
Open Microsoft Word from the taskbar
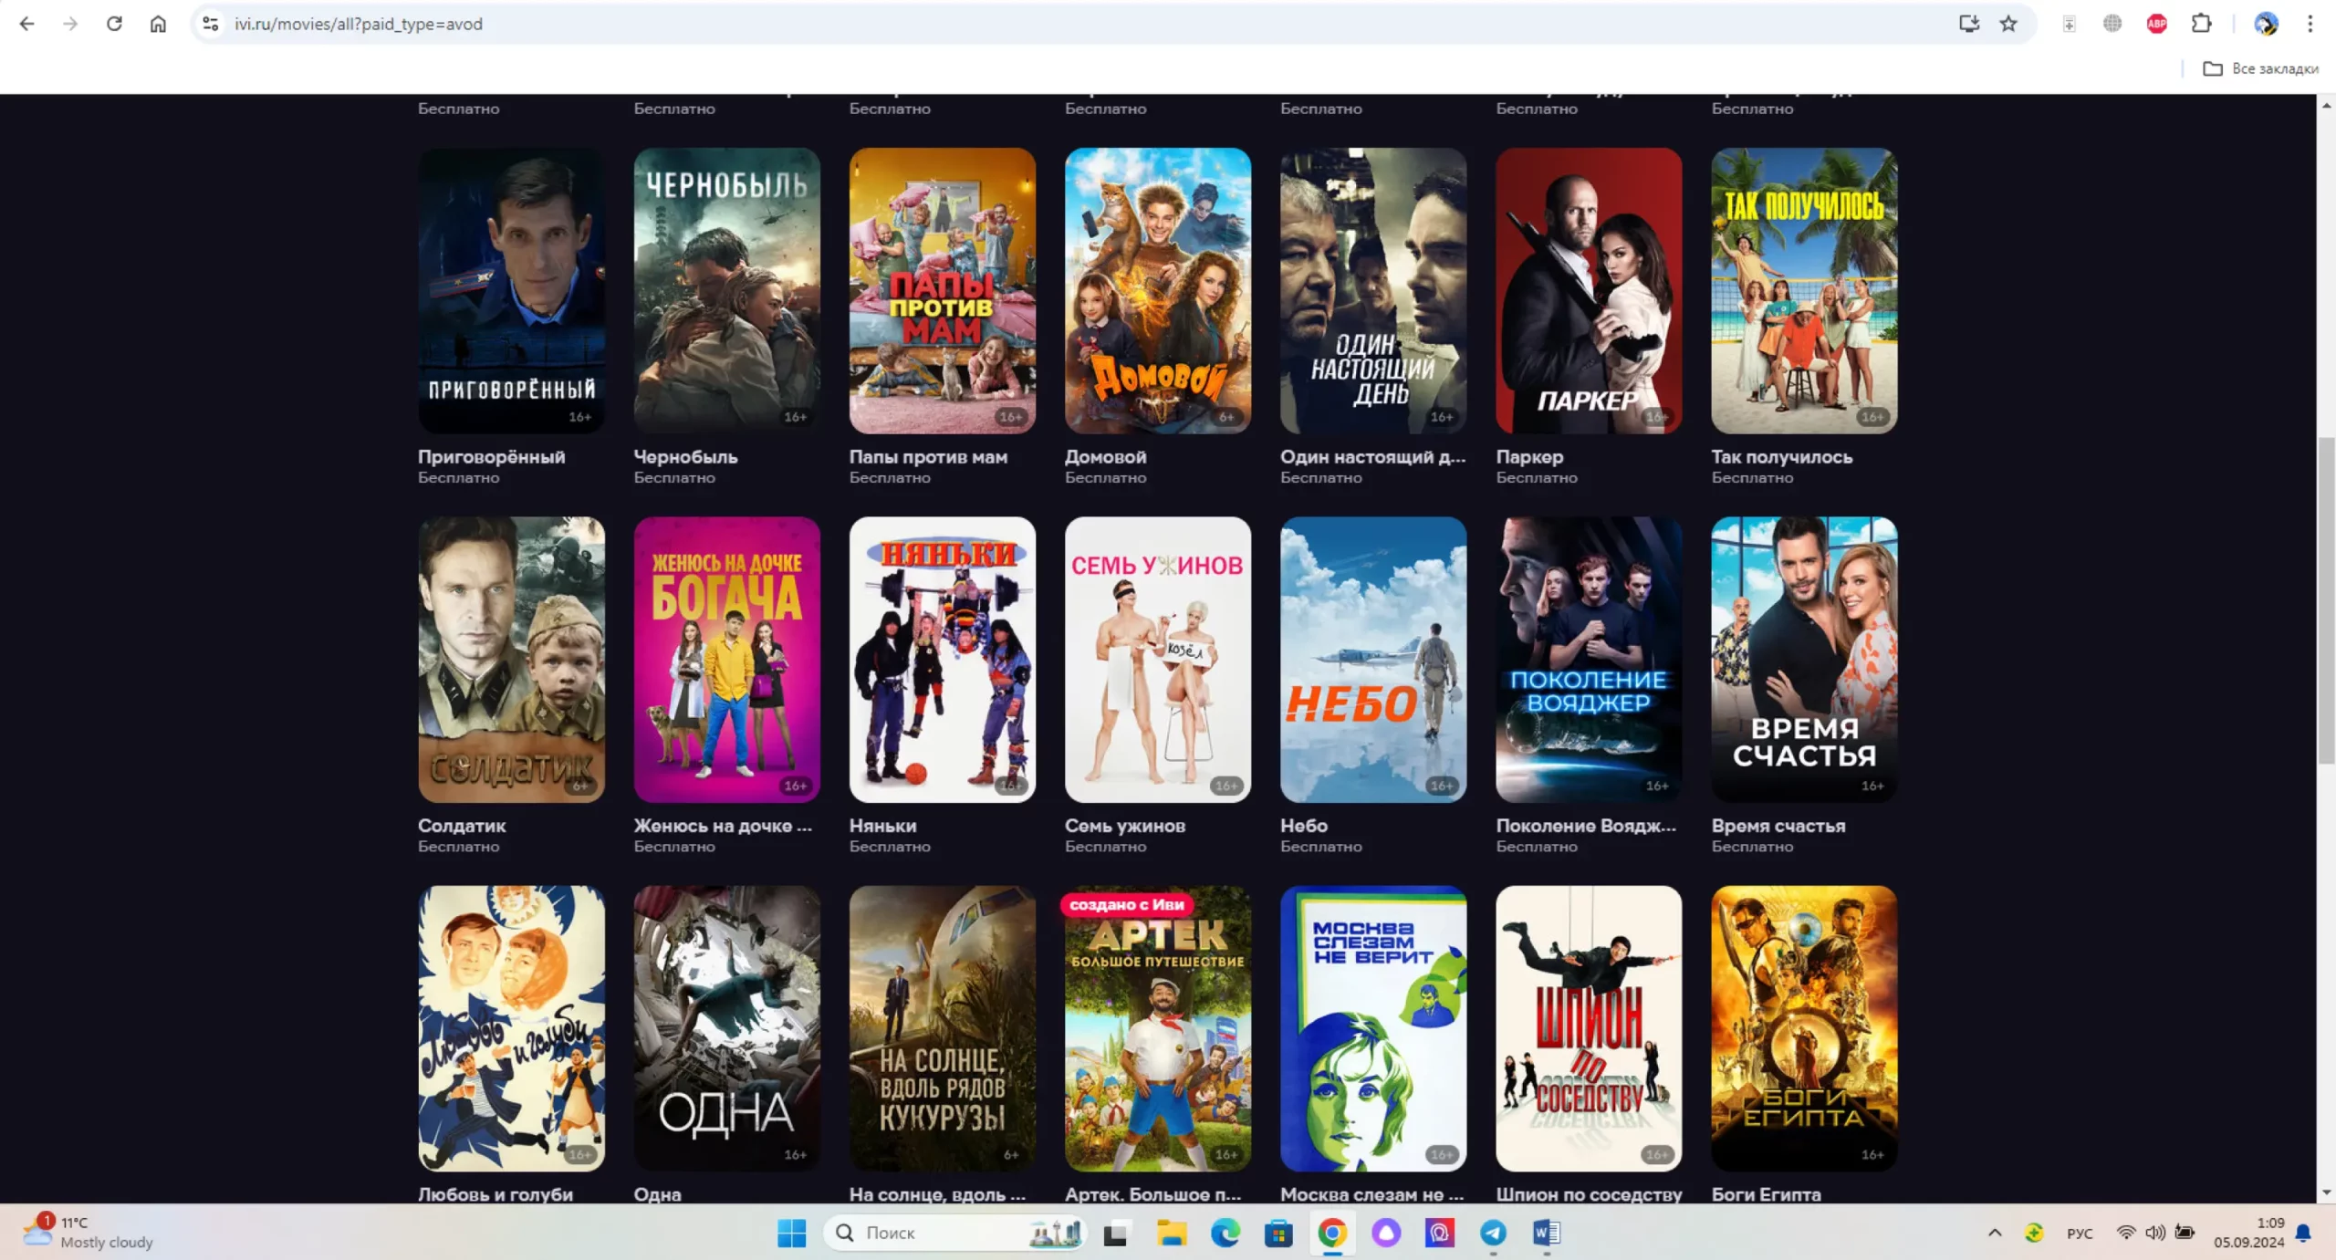tap(1547, 1234)
